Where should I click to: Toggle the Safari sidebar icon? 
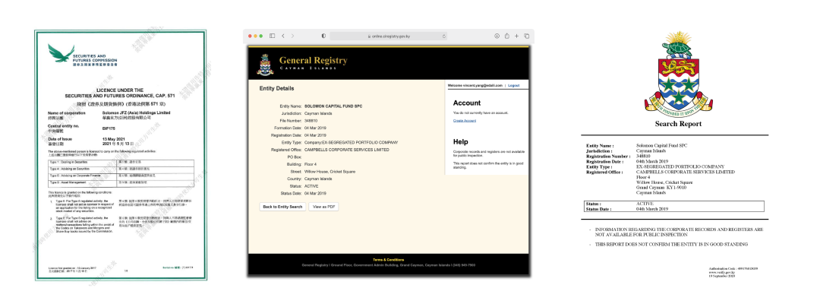click(272, 36)
